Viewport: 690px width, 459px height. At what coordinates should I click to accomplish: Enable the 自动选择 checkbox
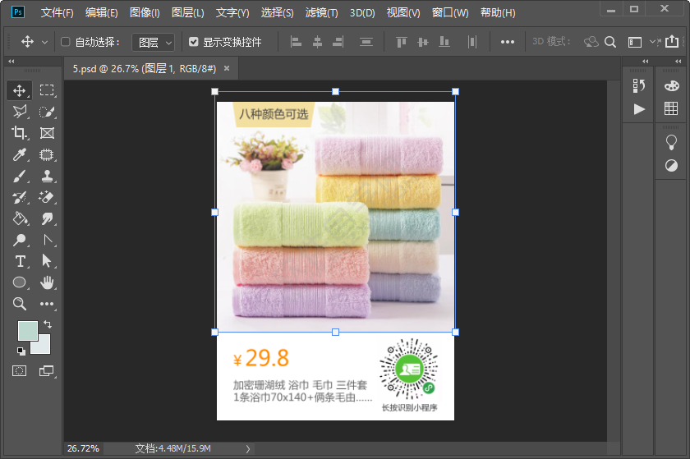click(66, 42)
